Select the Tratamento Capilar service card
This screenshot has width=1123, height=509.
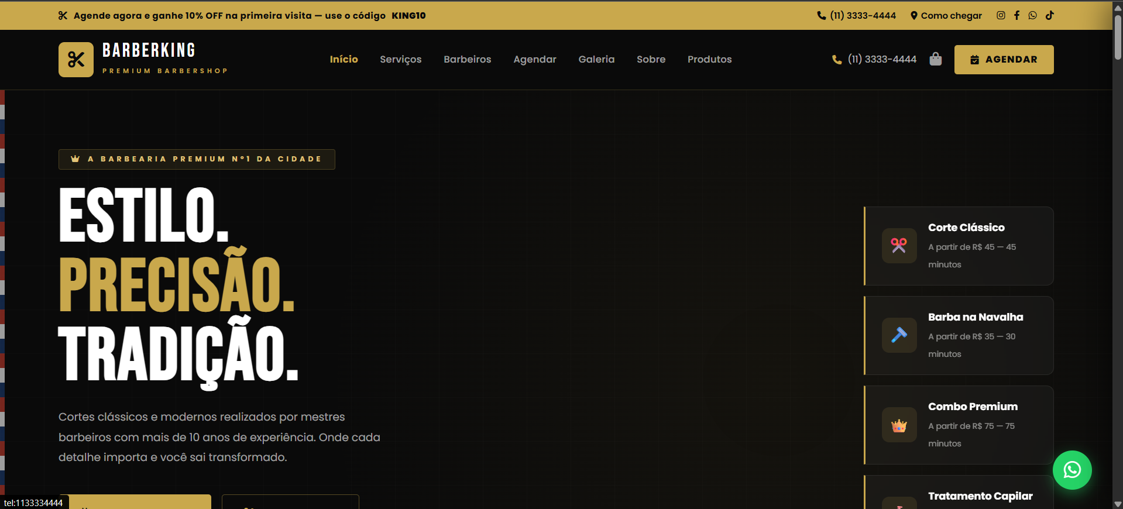959,492
